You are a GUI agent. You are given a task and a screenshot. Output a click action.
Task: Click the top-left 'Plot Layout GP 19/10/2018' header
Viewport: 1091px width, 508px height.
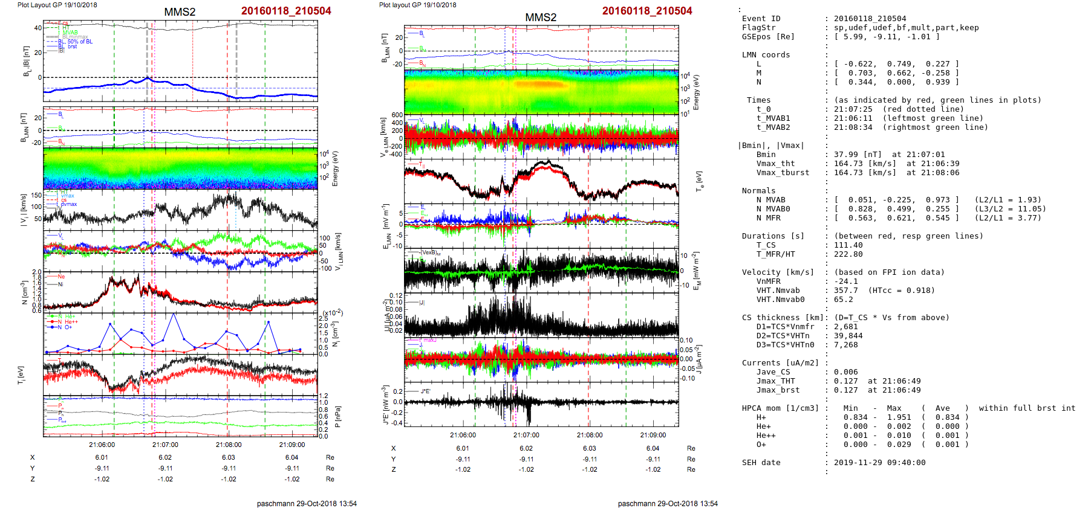click(x=57, y=5)
